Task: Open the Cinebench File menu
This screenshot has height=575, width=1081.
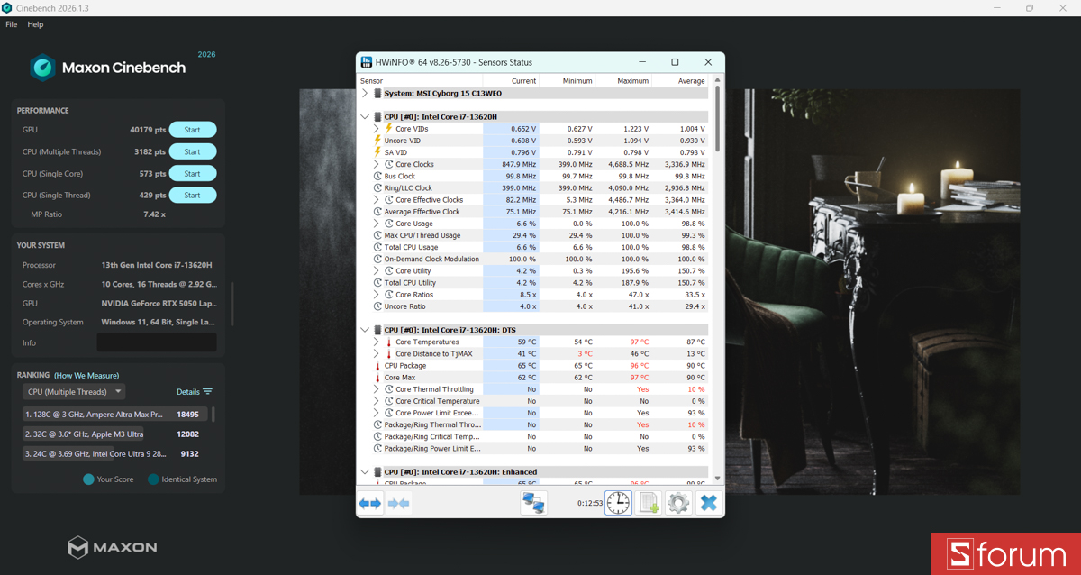Action: [12, 24]
